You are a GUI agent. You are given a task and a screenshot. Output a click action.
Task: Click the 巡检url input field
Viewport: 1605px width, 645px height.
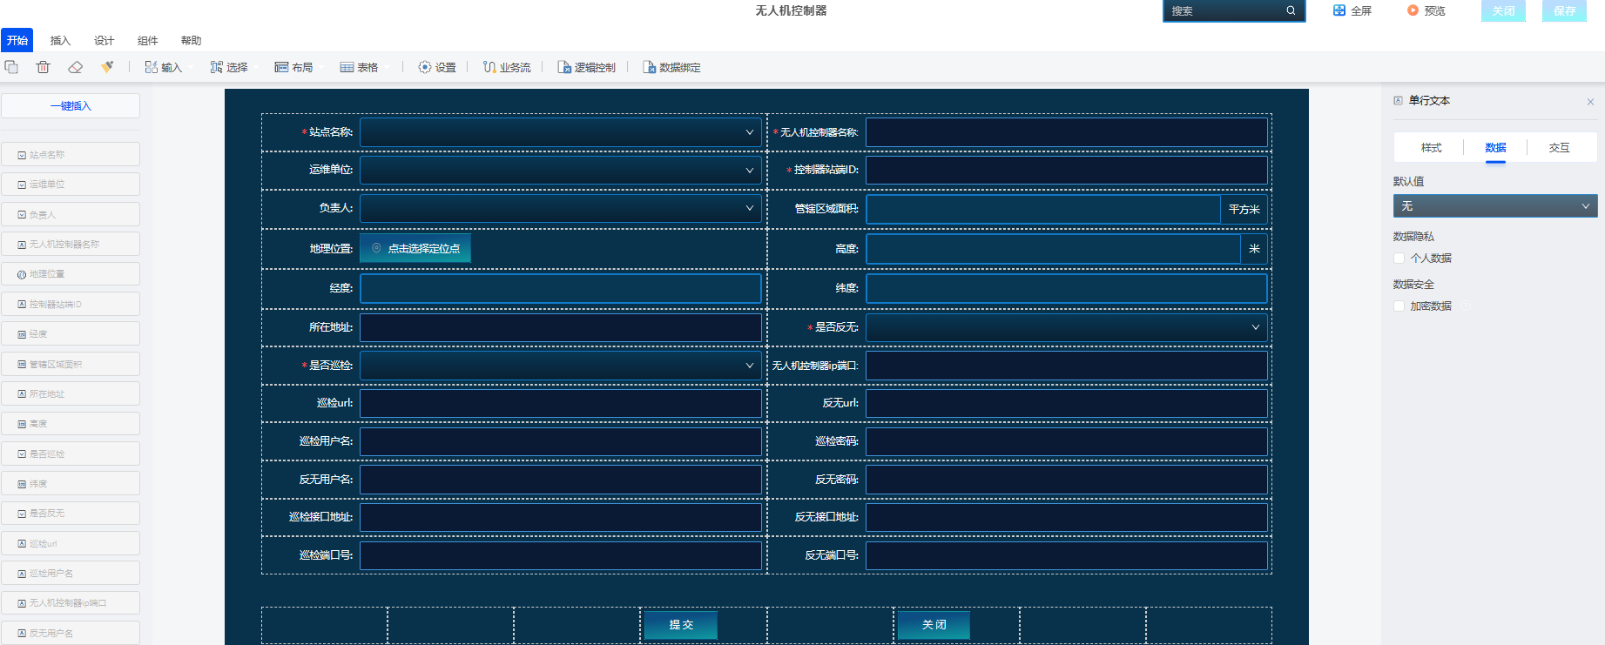pyautogui.click(x=561, y=403)
